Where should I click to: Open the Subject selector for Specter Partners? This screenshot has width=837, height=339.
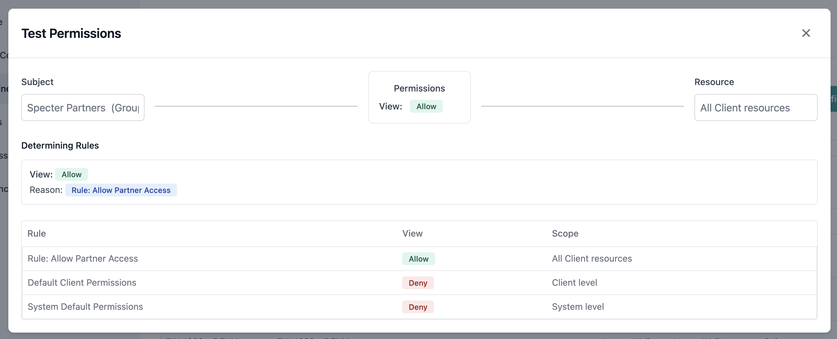[x=83, y=108]
